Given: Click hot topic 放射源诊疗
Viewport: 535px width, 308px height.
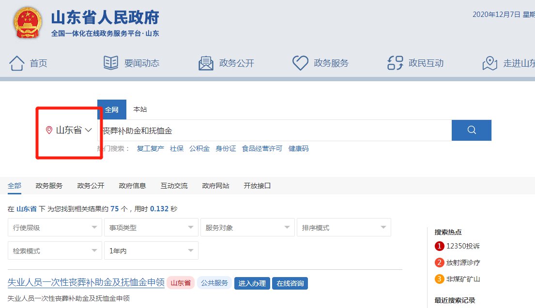Looking at the screenshot, I should click(463, 263).
